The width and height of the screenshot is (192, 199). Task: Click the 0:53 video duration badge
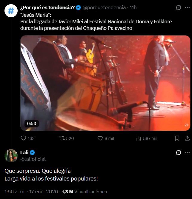(x=31, y=123)
